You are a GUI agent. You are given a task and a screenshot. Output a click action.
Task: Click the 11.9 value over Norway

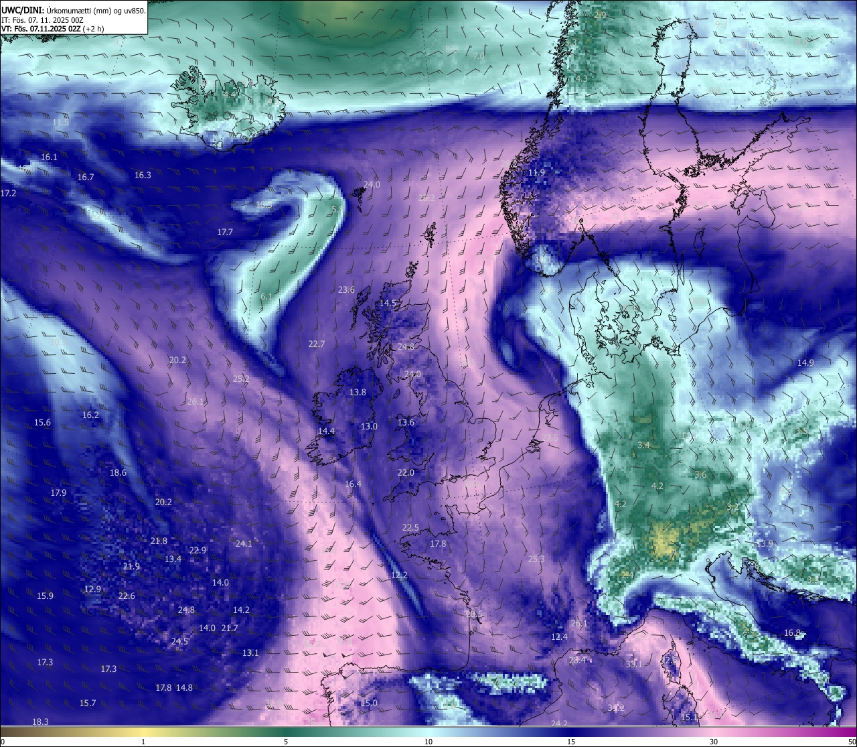point(536,173)
